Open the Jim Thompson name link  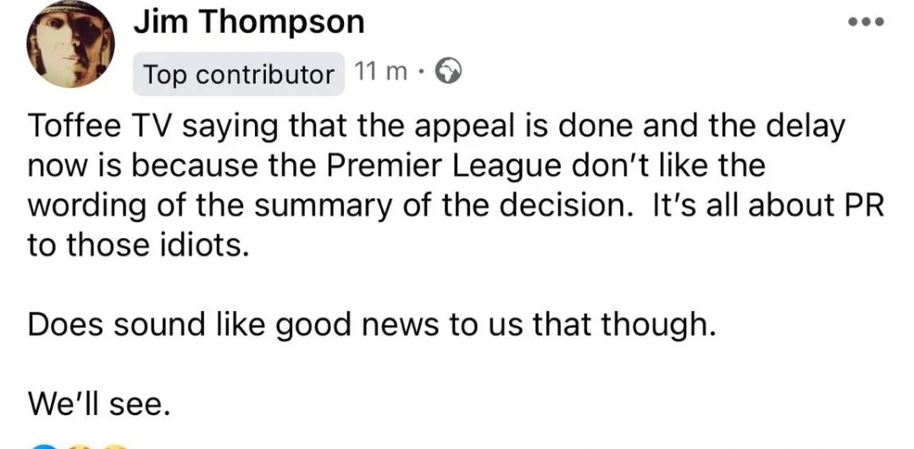point(249,22)
